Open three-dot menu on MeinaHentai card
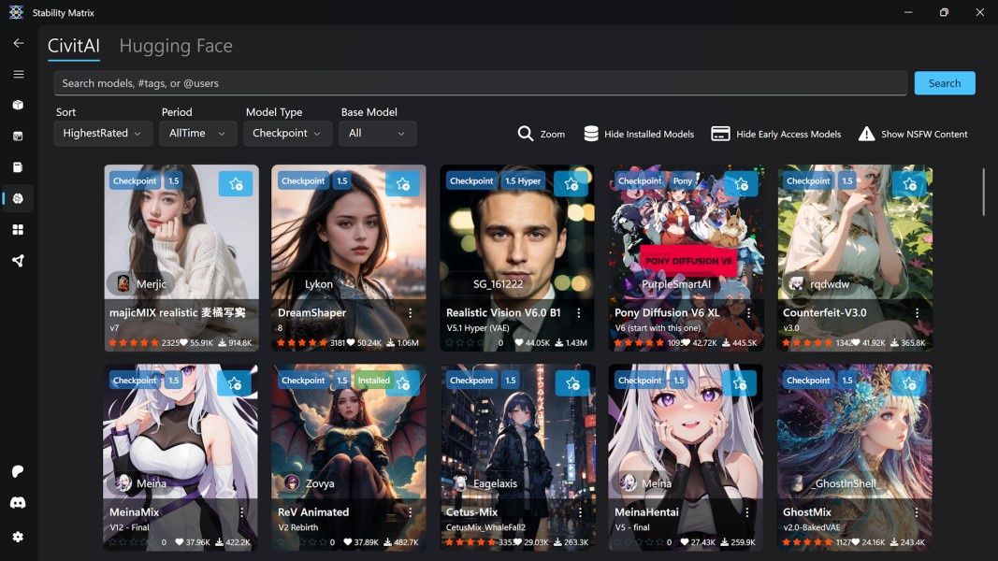Screen dimensions: 998x561 coord(747,512)
